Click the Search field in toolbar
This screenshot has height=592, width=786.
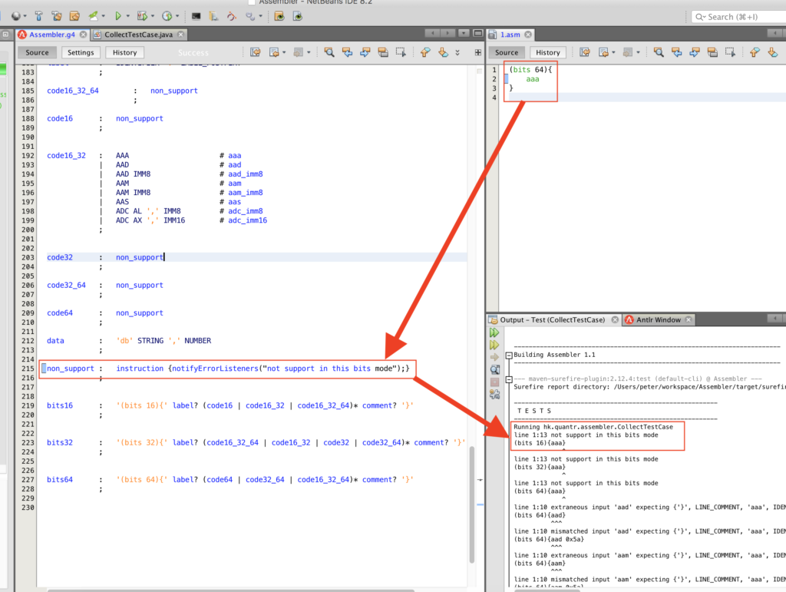click(x=738, y=17)
